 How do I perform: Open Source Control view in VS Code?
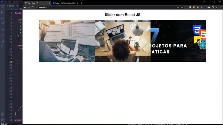click(x=2, y=12)
